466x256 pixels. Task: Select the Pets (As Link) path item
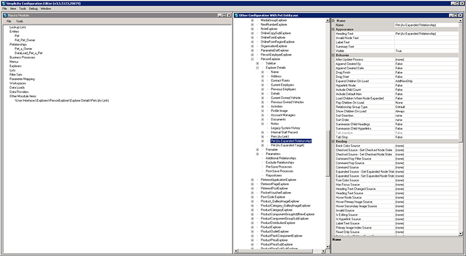click(62, 101)
